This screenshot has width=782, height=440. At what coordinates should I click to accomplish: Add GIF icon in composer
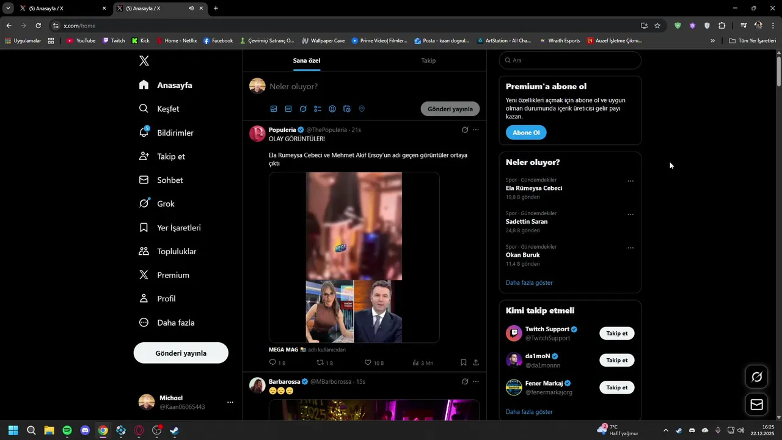[x=288, y=109]
